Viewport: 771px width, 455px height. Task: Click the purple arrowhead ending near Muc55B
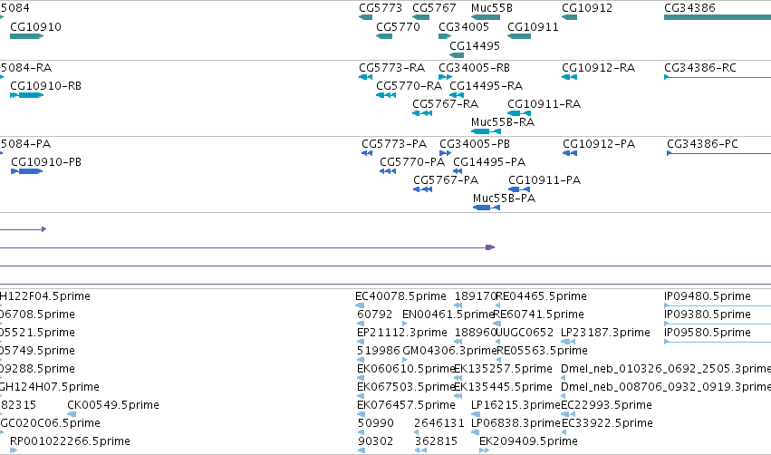tap(490, 247)
